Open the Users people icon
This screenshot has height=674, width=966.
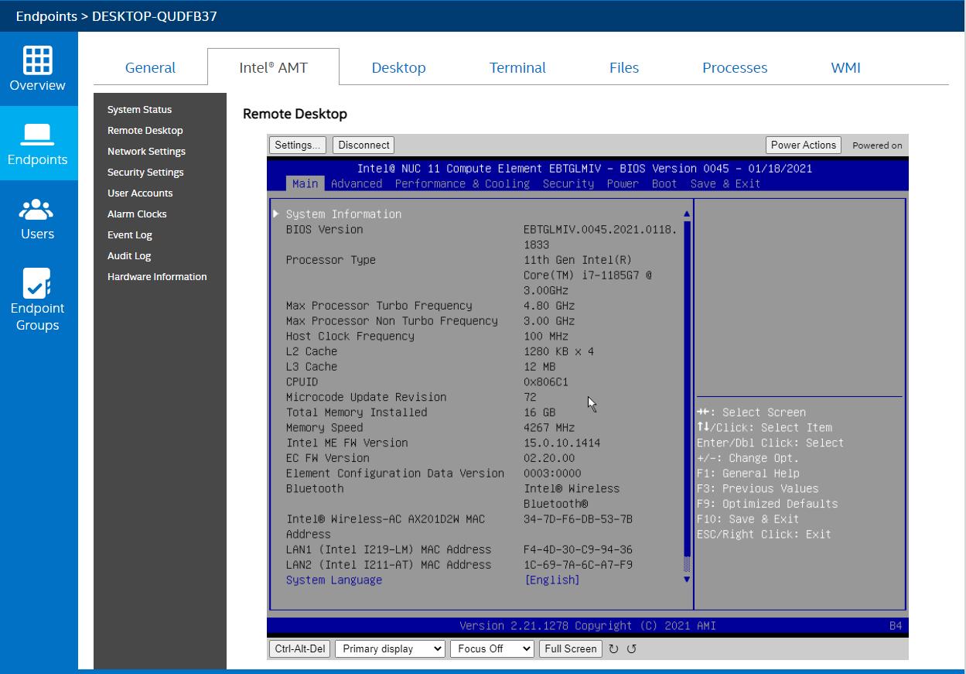[x=37, y=209]
